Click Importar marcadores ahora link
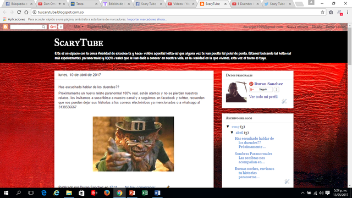The image size is (352, 198). tap(147, 19)
